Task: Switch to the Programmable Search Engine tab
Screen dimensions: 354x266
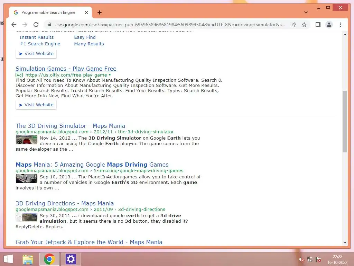Action: [x=50, y=12]
